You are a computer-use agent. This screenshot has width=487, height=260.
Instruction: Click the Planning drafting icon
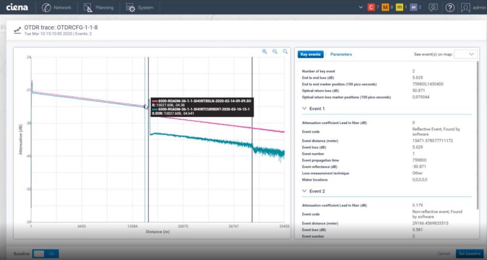click(88, 8)
